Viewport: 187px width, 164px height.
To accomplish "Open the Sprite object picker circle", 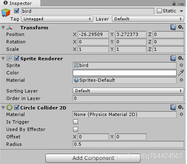I will (x=181, y=65).
